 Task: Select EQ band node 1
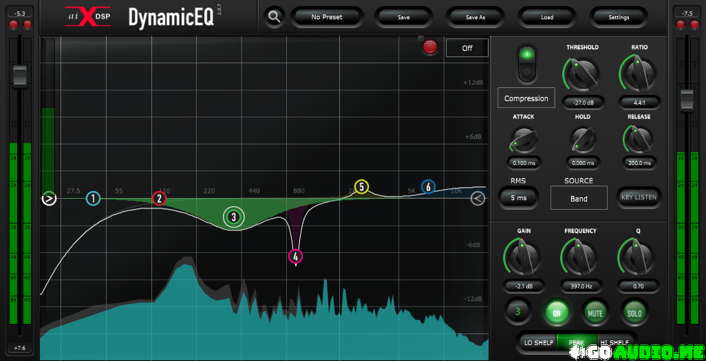coord(93,198)
